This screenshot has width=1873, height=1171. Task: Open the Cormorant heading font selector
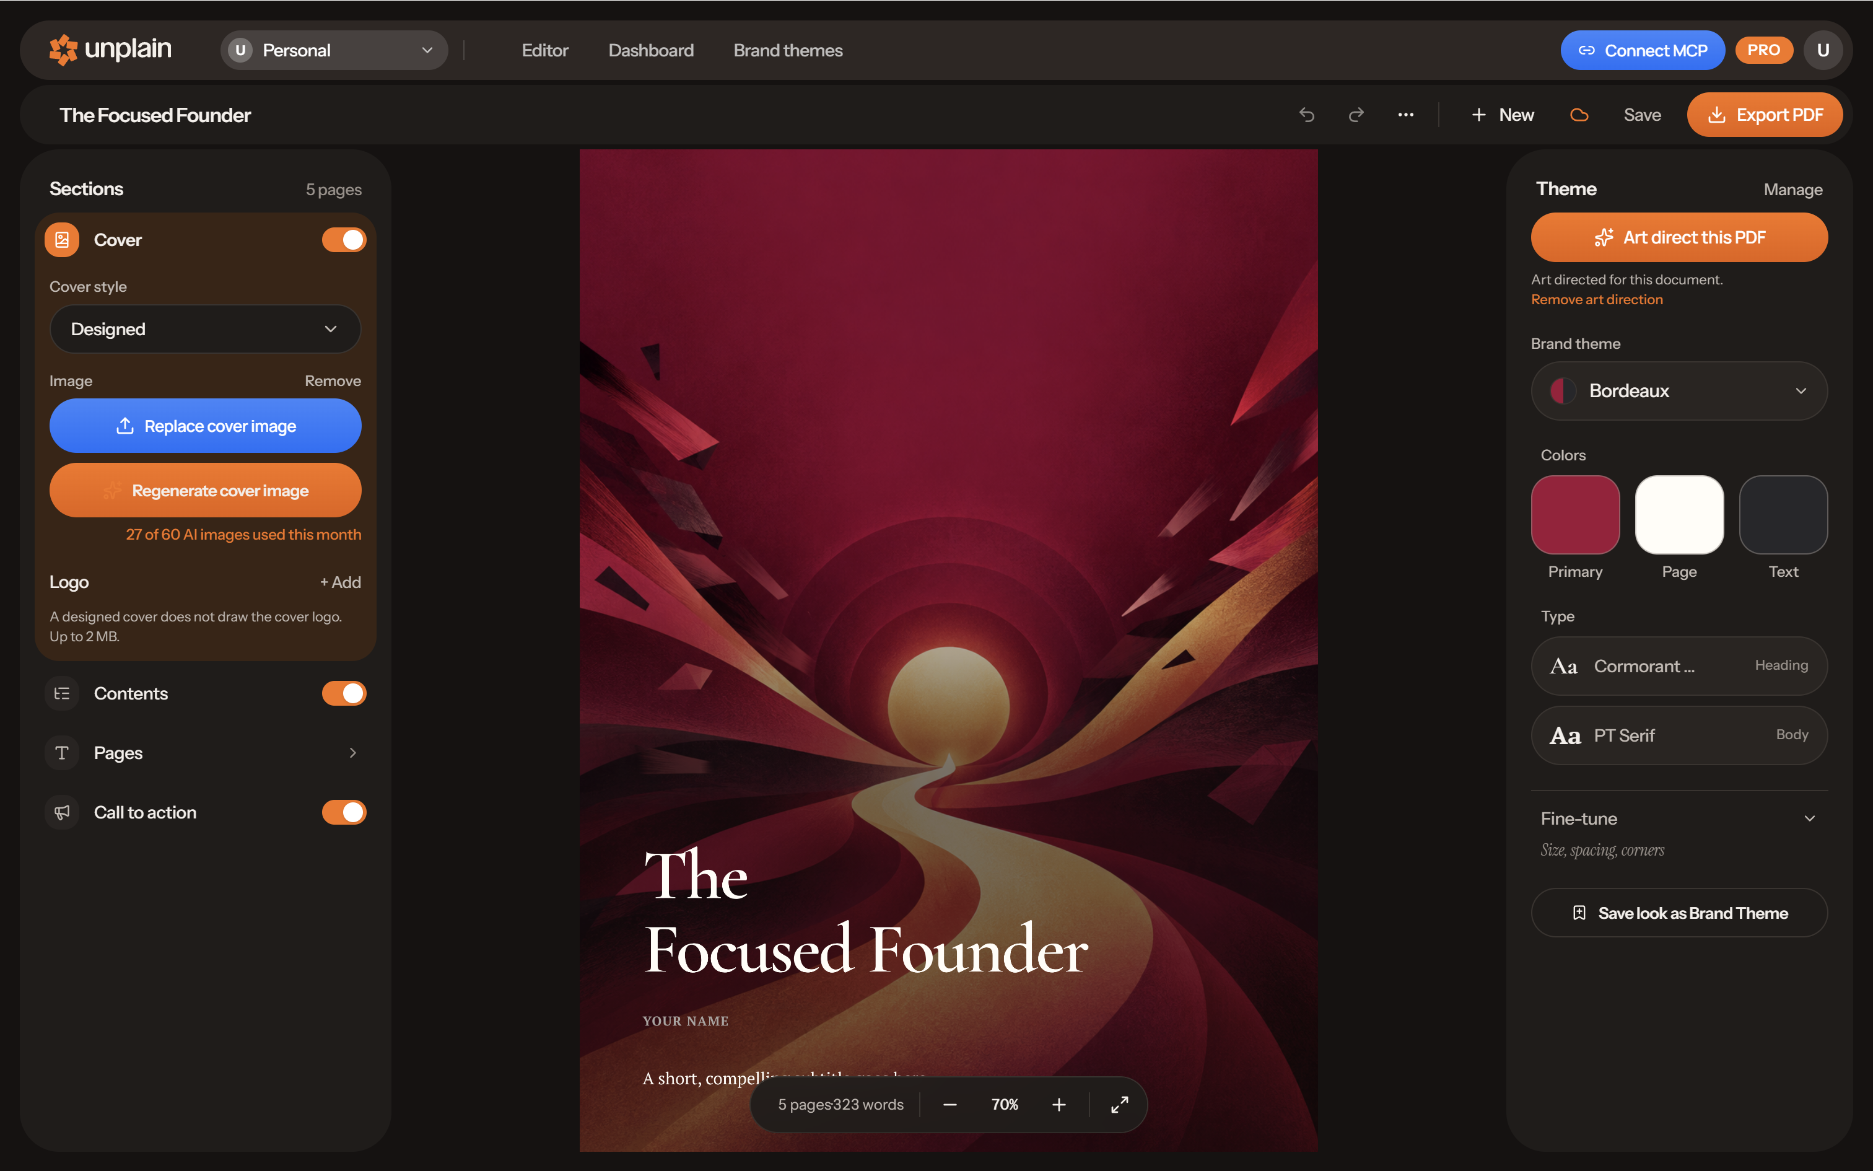click(1679, 666)
